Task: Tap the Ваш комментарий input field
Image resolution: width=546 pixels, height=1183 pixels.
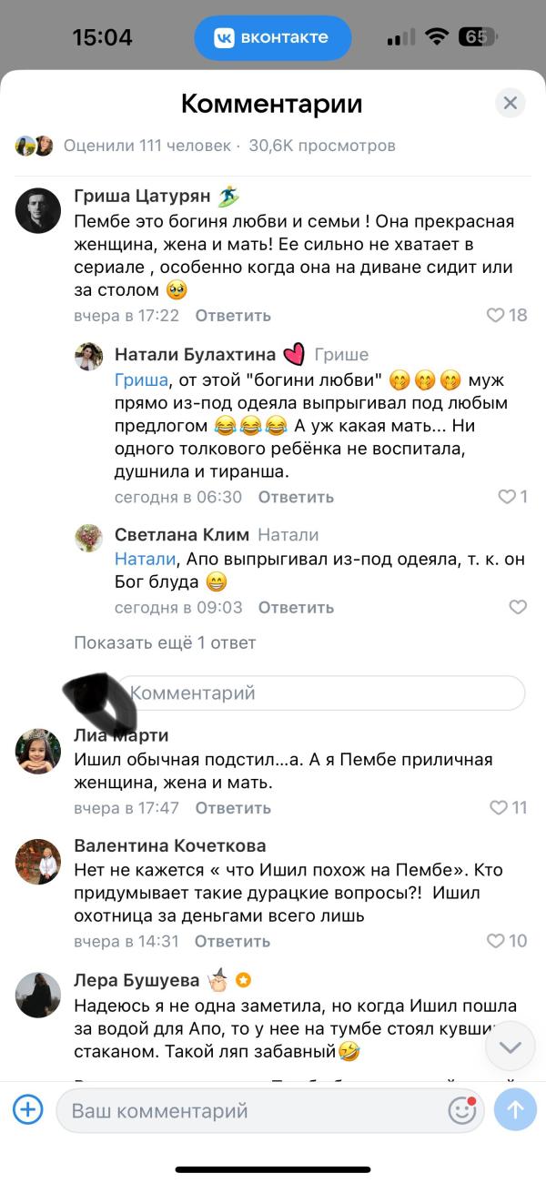Action: click(x=246, y=1110)
